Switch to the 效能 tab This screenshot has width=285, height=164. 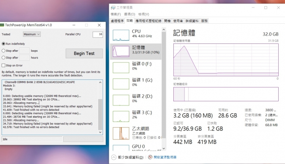click(129, 21)
